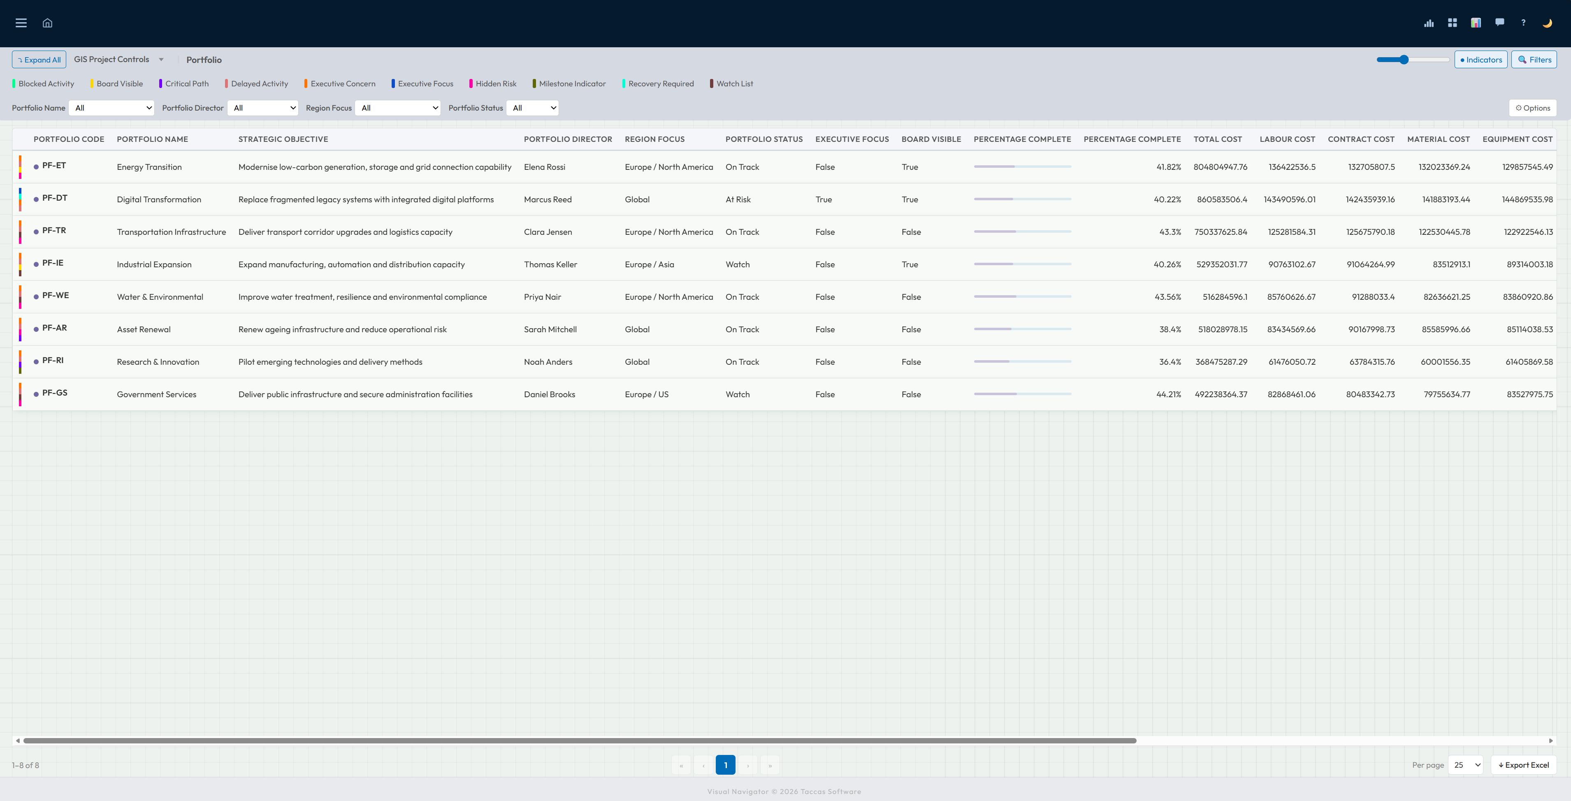Sort by Portfolio Name column header
1571x801 pixels.
point(153,139)
